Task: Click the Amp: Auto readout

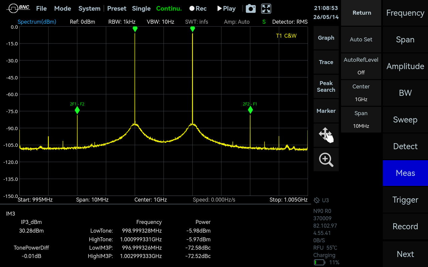Action: [x=237, y=22]
